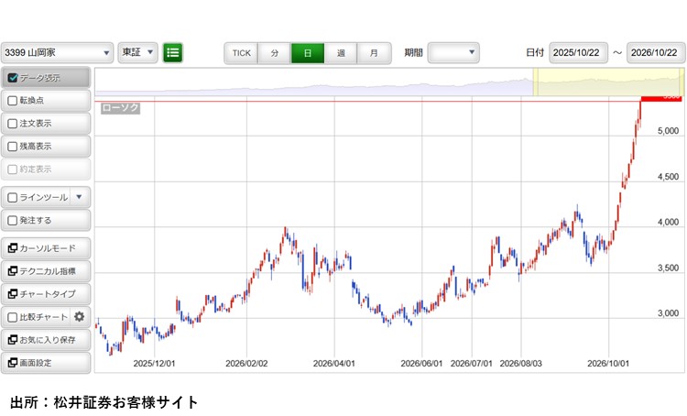Enable the 残高表示 checkbox

pyautogui.click(x=13, y=147)
